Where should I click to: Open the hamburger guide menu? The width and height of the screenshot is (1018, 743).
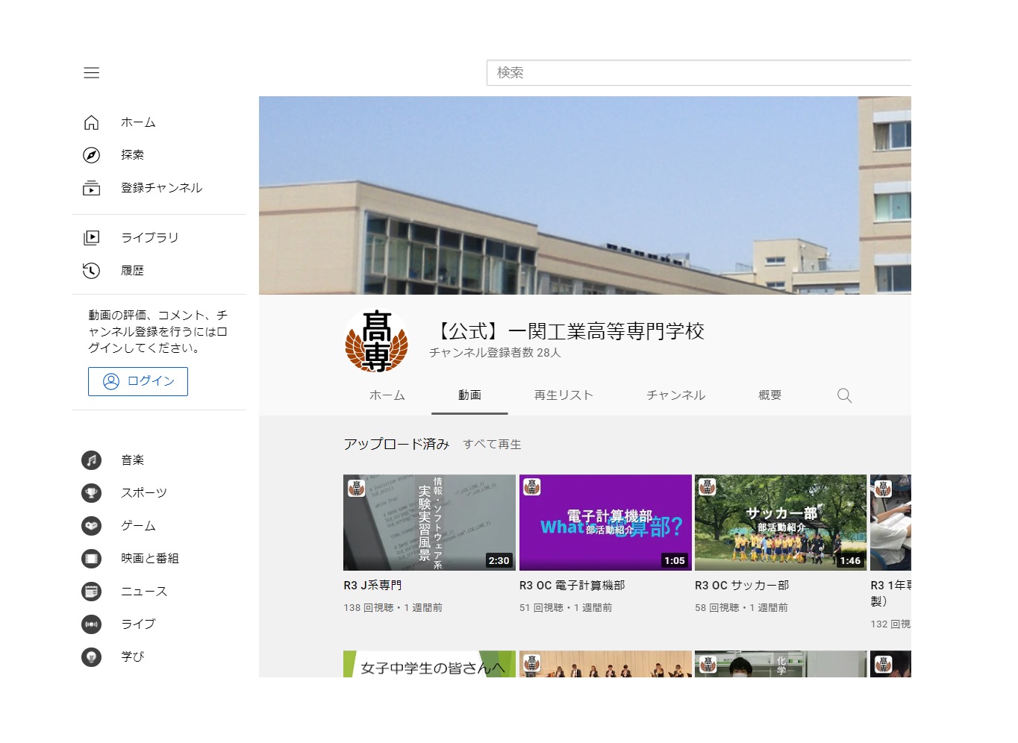click(x=91, y=72)
